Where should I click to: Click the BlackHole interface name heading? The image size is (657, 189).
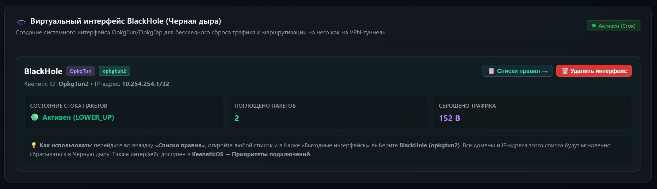tap(43, 71)
